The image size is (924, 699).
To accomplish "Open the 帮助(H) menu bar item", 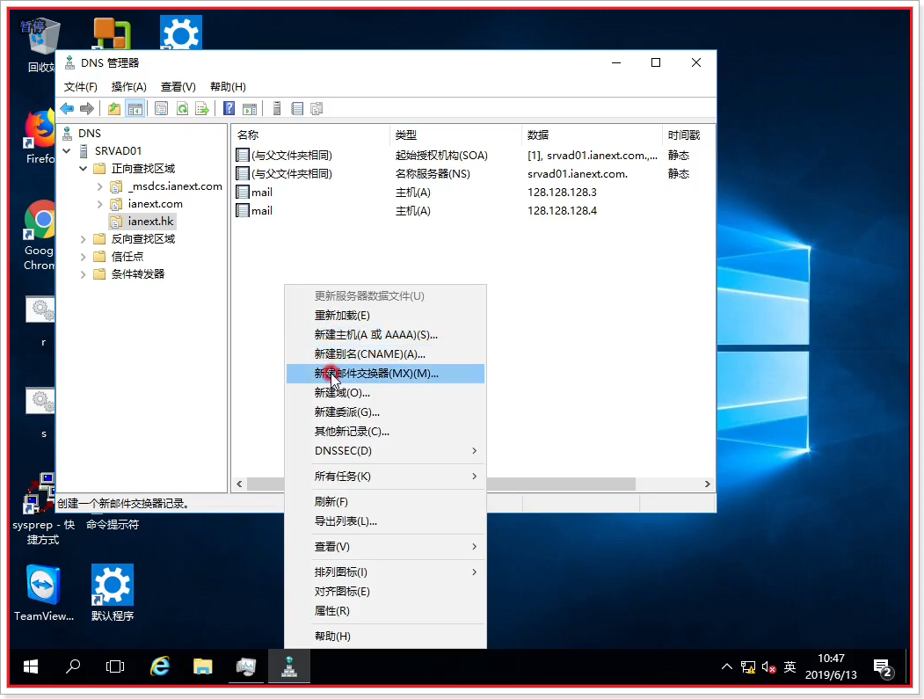I will click(228, 87).
